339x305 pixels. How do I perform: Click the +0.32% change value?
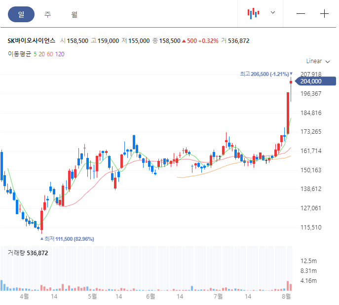208,41
